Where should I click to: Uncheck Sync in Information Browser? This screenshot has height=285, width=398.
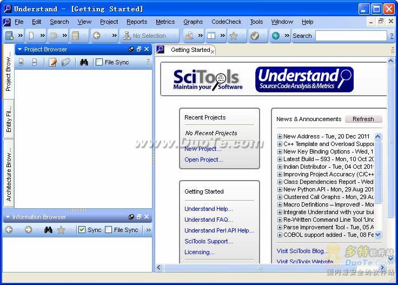coord(82,230)
